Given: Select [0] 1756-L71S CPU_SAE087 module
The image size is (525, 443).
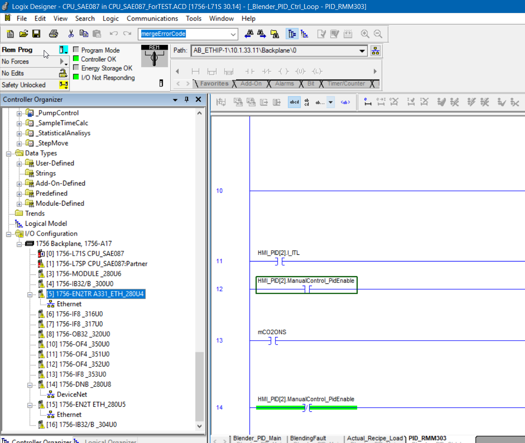Looking at the screenshot, I should [x=85, y=254].
